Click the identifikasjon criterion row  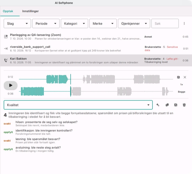(96, 132)
